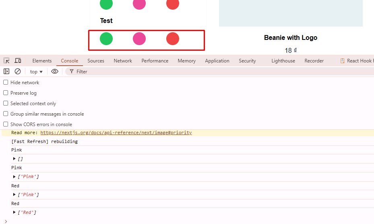Viewport: 374px width, 224px height.
Task: Enable the Preserve log checkbox
Action: [x=6, y=93]
